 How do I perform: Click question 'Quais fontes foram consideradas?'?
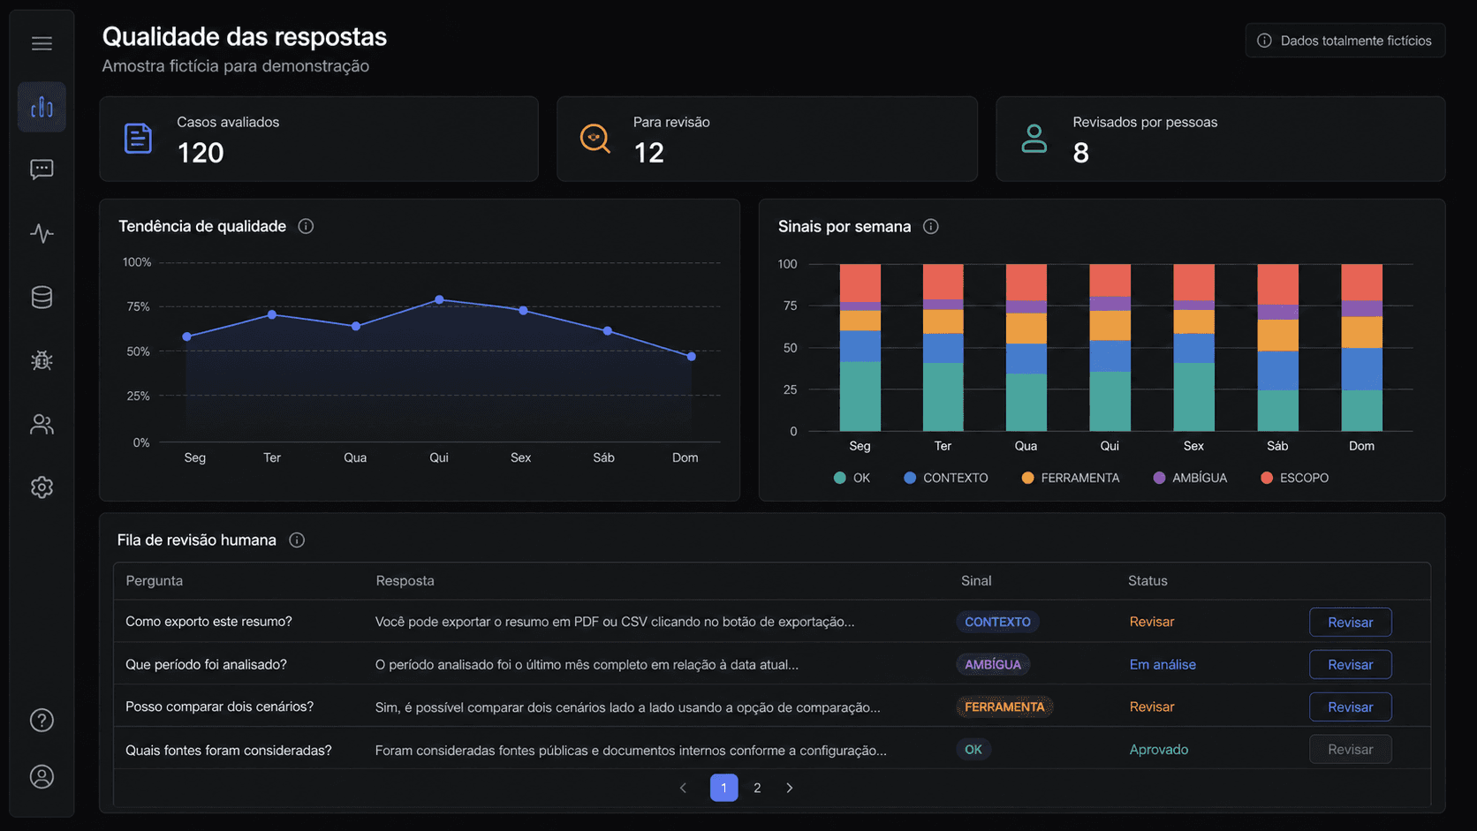tap(229, 750)
